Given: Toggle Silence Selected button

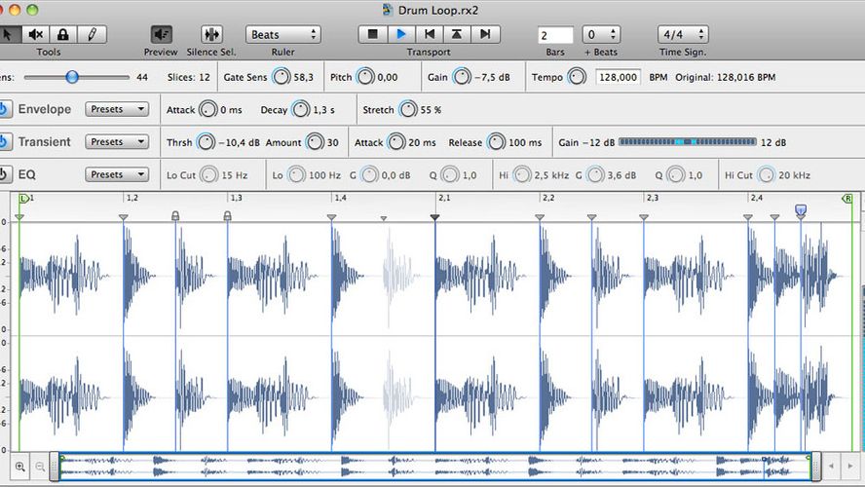Looking at the screenshot, I should tap(211, 34).
